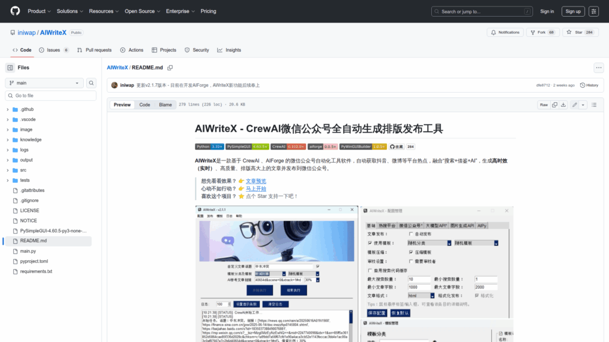The image size is (609, 342).
Task: Expand the Open Source menu
Action: (142, 11)
